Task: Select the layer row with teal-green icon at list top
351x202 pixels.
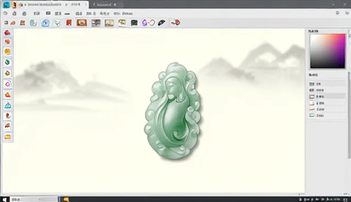Action: (327, 84)
